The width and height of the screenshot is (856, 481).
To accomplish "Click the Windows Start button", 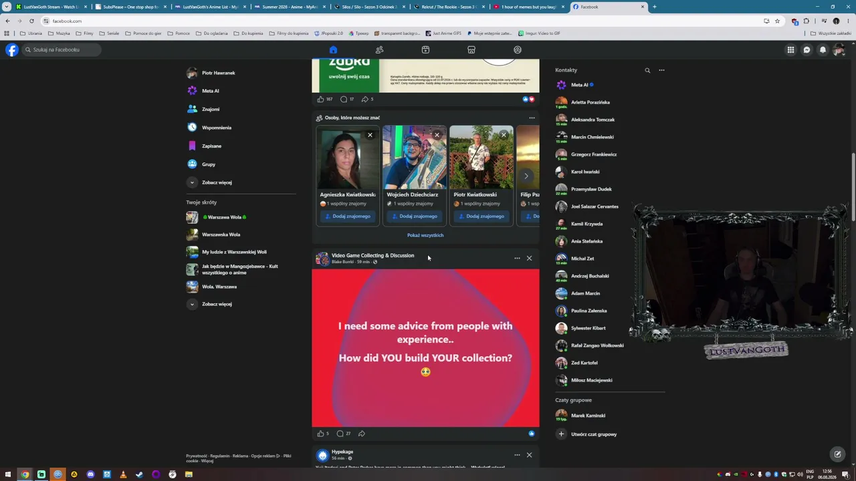I will tap(8, 474).
